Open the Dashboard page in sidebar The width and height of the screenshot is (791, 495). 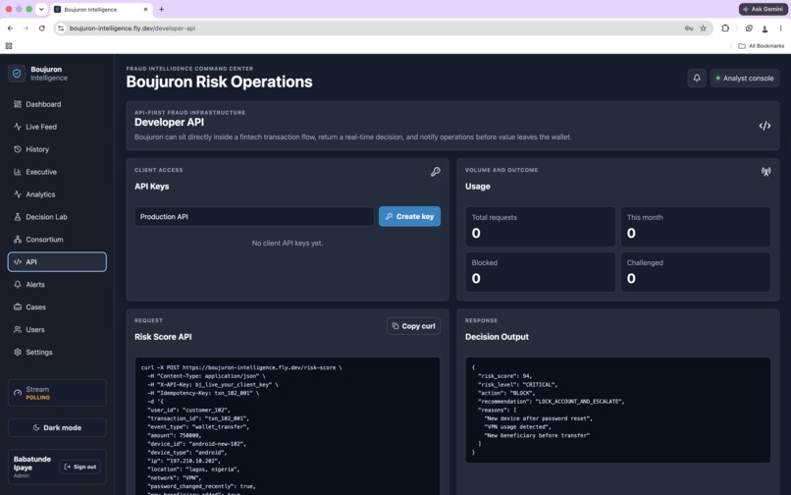(57, 104)
